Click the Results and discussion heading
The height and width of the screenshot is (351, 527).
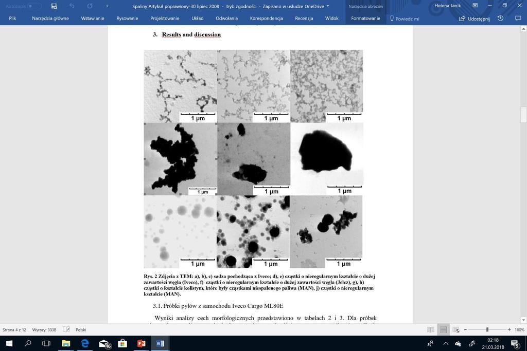point(191,34)
